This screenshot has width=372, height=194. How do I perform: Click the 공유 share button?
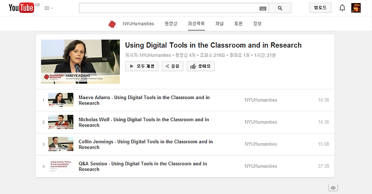pyautogui.click(x=173, y=66)
